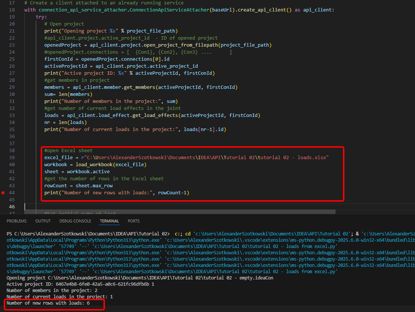Open the OUTPUT tab
The width and height of the screenshot is (415, 312).
tap(43, 221)
